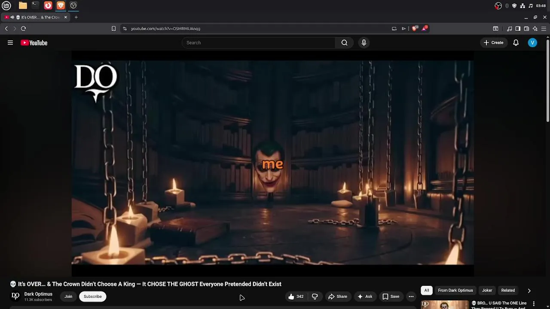Image resolution: width=550 pixels, height=309 pixels.
Task: Open the BRO... U SAID recommended thumbnail
Action: click(x=444, y=304)
